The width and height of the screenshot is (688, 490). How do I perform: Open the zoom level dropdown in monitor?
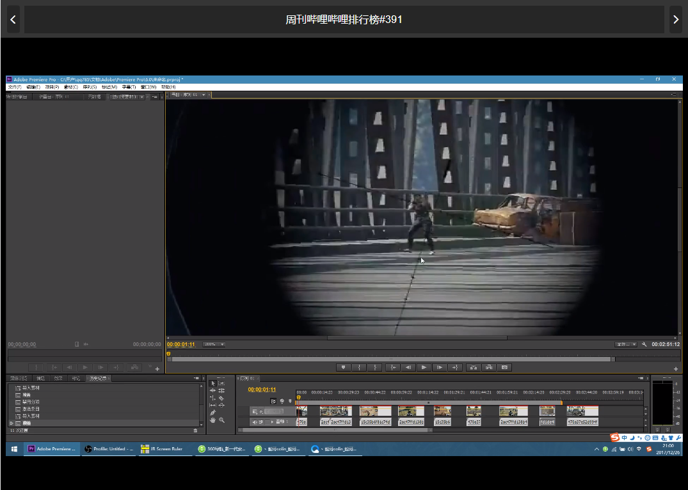pos(214,344)
